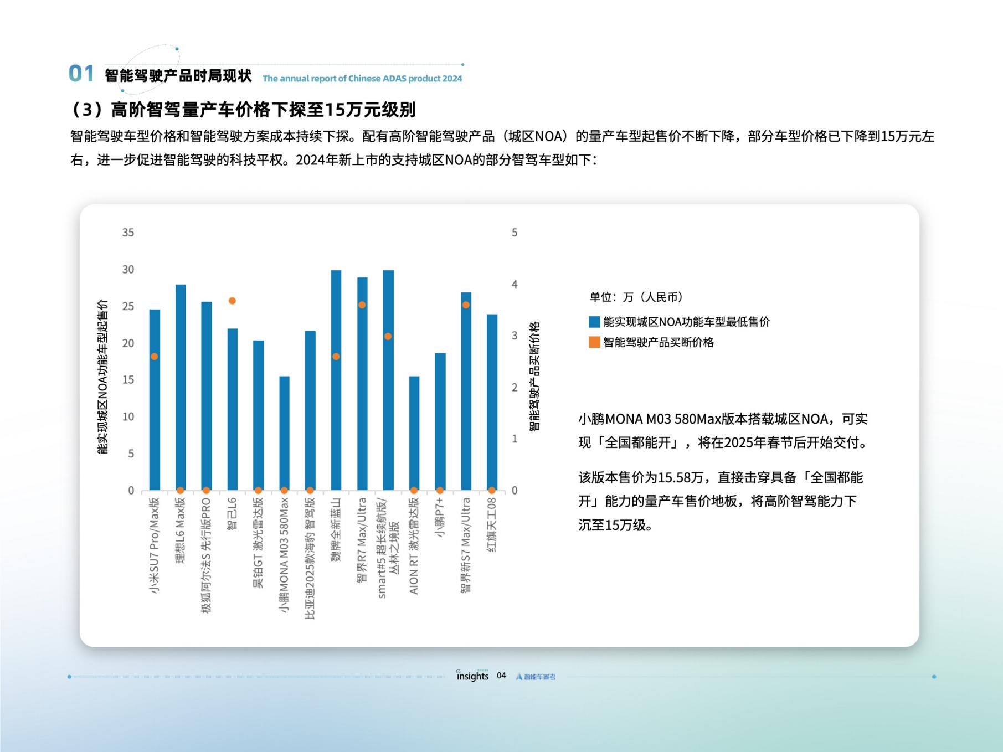Click the tallest blue bar for 魏牌全新蓝山
Screen dimensions: 1003x752
(335, 382)
